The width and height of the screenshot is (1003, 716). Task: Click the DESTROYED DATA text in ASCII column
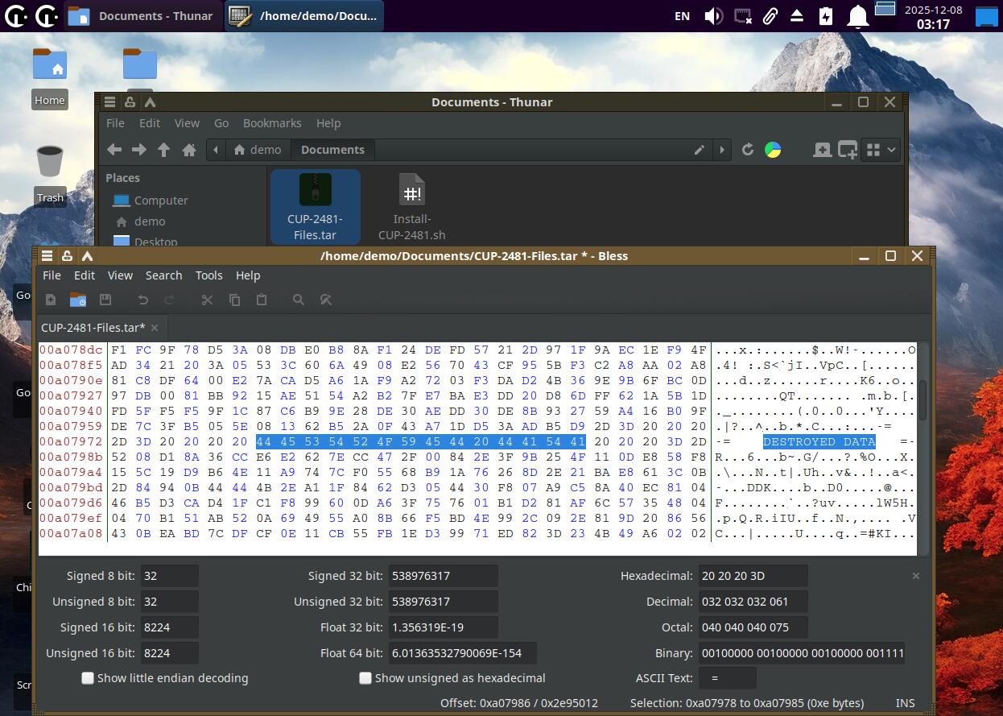819,441
